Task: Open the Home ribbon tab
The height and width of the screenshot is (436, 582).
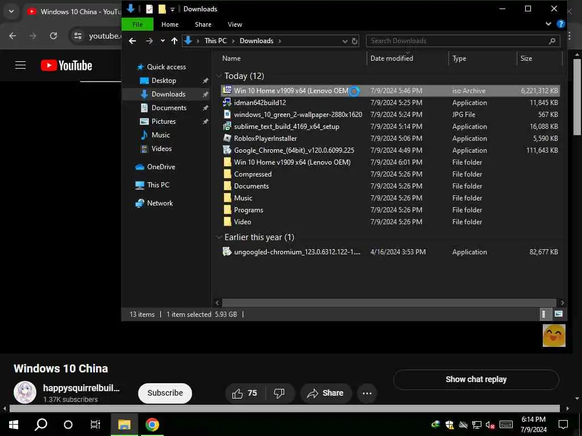Action: coord(169,24)
